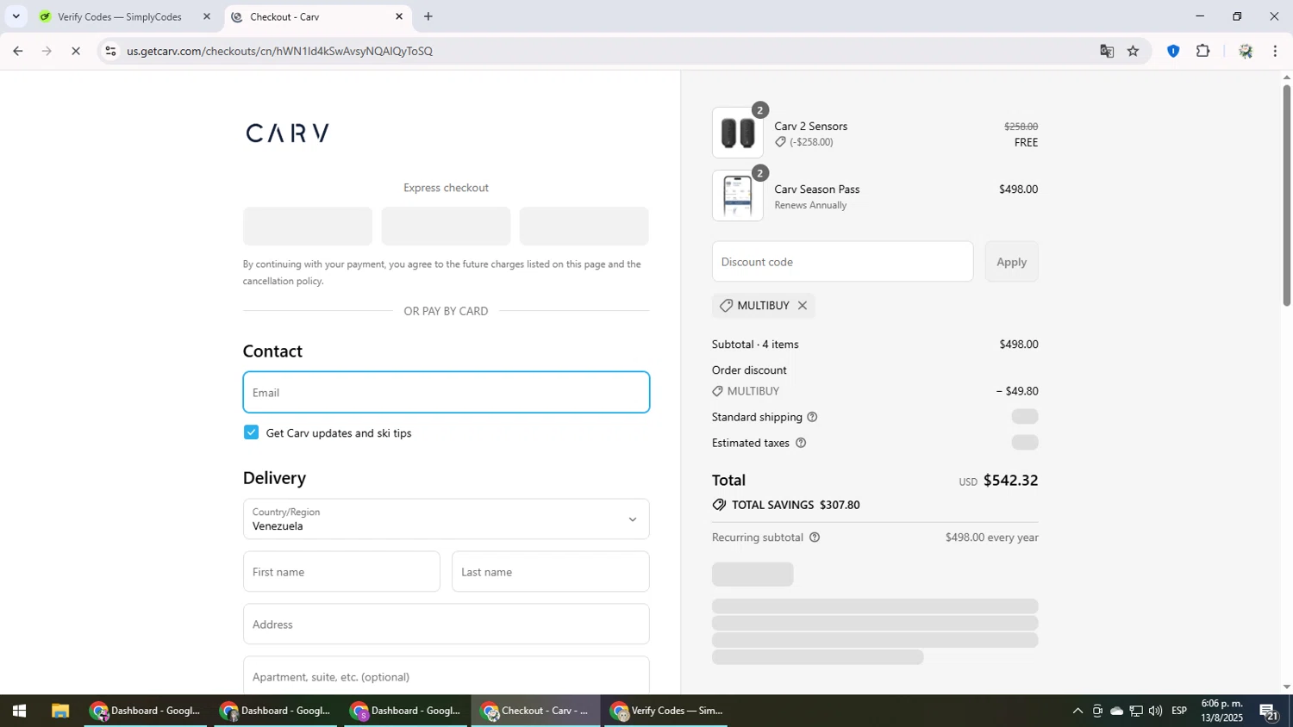Screen dimensions: 1293x727
Task: Click the Carv logo
Action: coord(287,133)
